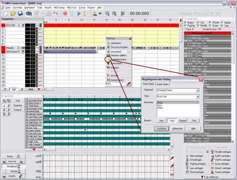This screenshot has width=237, height=180.
Task: Click the Repeat Bereich button
Action: [x=182, y=120]
